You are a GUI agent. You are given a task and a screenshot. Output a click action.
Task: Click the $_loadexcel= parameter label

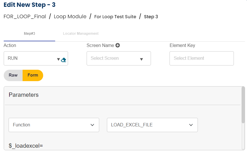tap(26, 146)
